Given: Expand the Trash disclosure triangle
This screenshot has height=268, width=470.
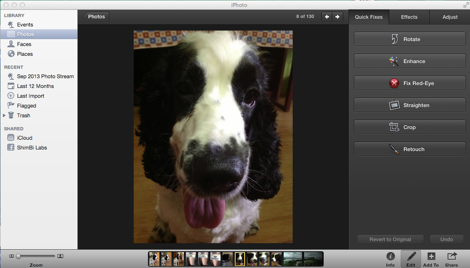Looking at the screenshot, I should click(x=4, y=116).
